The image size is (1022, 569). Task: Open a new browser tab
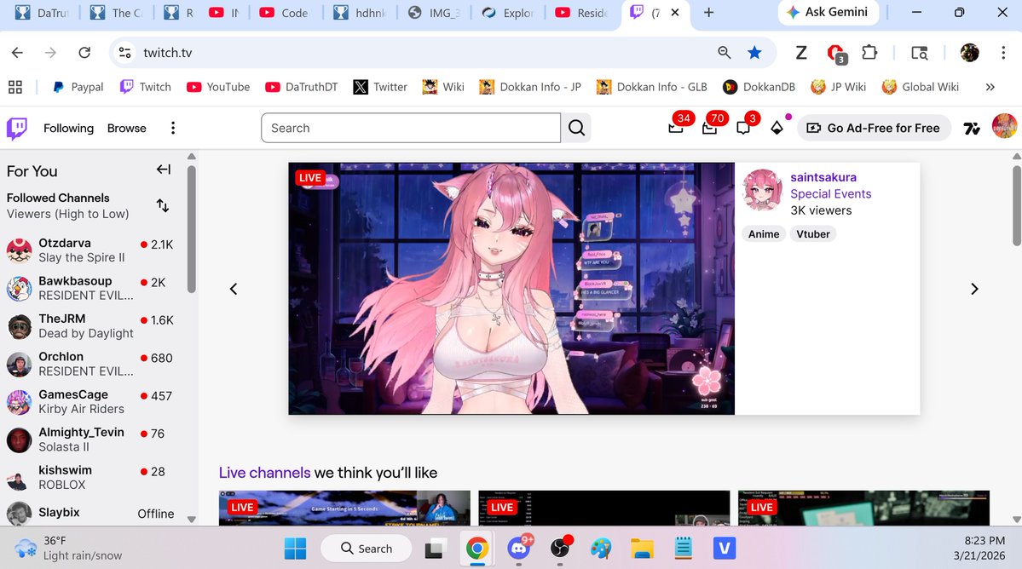coord(708,13)
